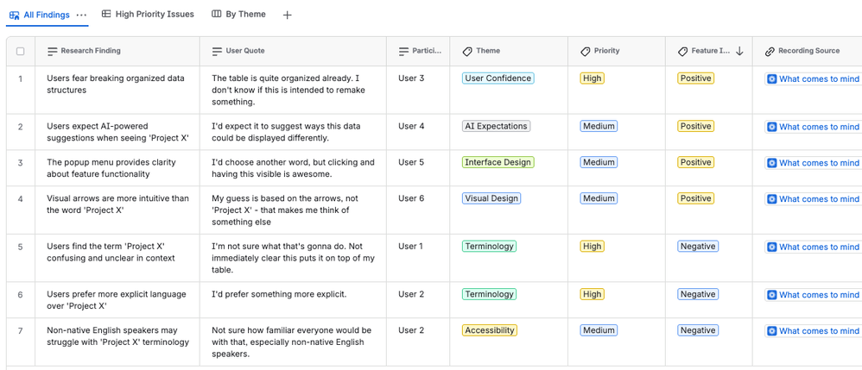Click the Feature column sort arrow
This screenshot has height=370, width=862.
(739, 52)
